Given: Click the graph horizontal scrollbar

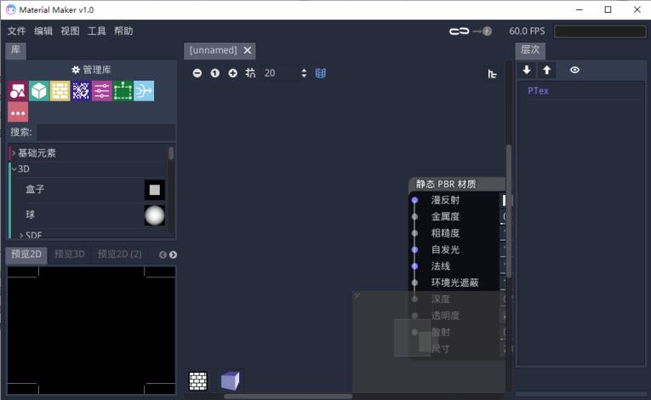Looking at the screenshot, I should pos(288,397).
